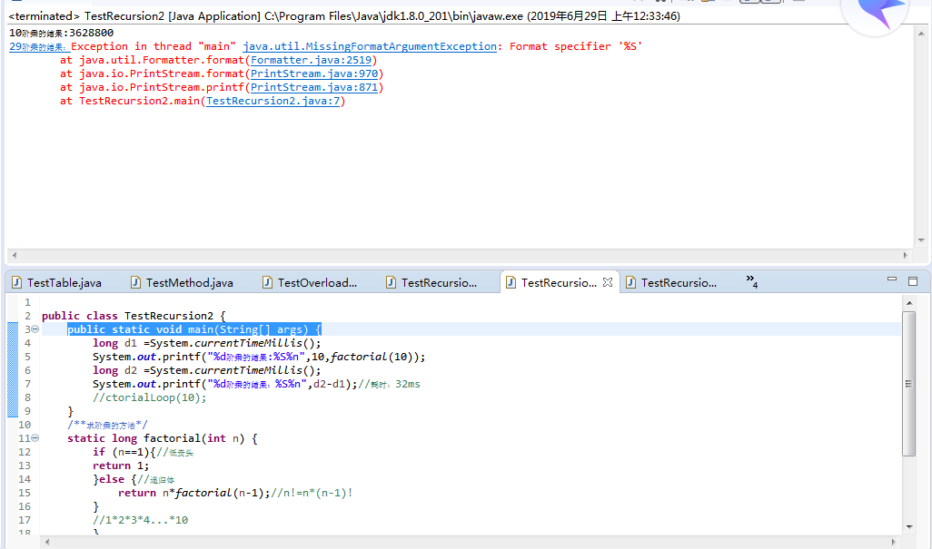Minimize the editor area
The image size is (932, 549).
coord(892,279)
